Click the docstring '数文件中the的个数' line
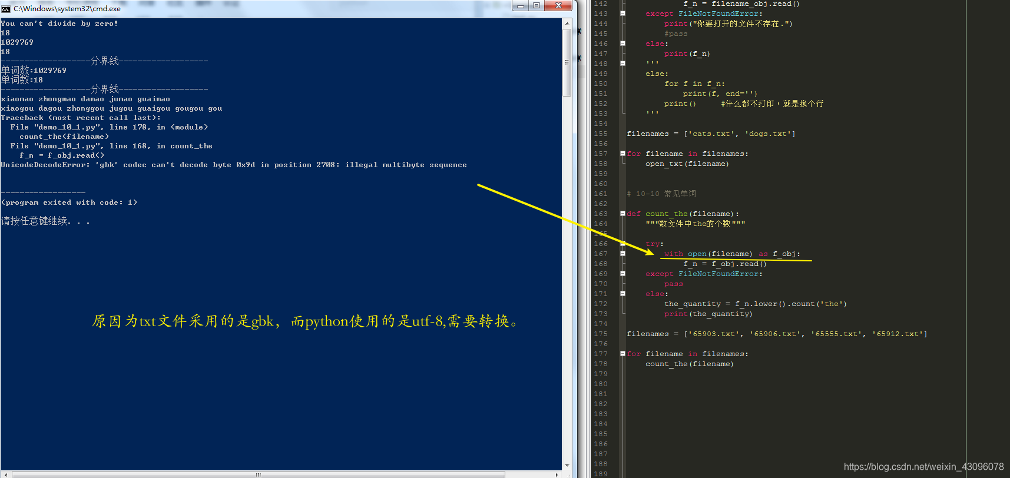 [x=696, y=224]
